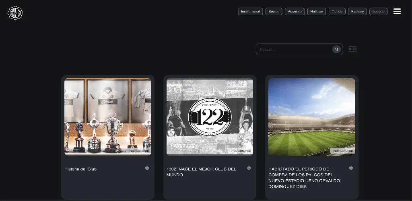Click Institucional tag on stadium image

click(342, 151)
